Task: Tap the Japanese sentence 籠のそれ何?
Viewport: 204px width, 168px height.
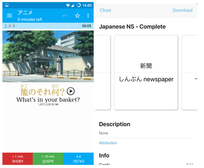Action: coord(42,92)
